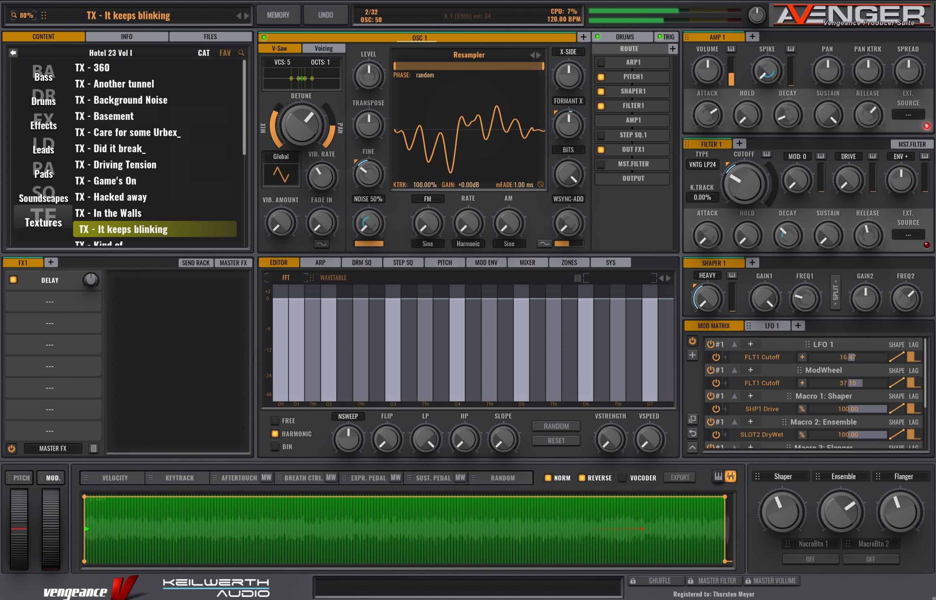936x600 pixels.
Task: Toggle DELAY effect on/off
Action: point(13,280)
